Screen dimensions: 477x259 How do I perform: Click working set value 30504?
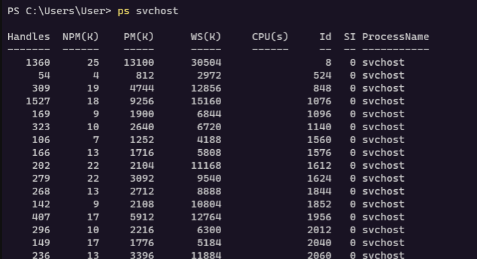click(206, 62)
